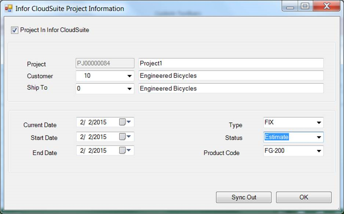The height and width of the screenshot is (214, 344).
Task: Click the Ship To name text field
Action: click(x=231, y=89)
